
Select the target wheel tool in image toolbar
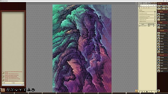pyautogui.click(x=139, y=6)
